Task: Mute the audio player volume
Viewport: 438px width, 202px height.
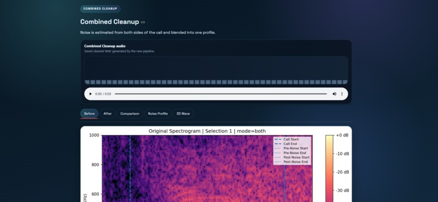Action: tap(334, 94)
